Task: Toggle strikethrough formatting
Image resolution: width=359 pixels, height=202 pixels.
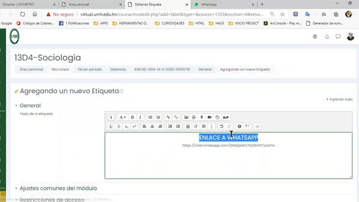Action: [x=119, y=126]
